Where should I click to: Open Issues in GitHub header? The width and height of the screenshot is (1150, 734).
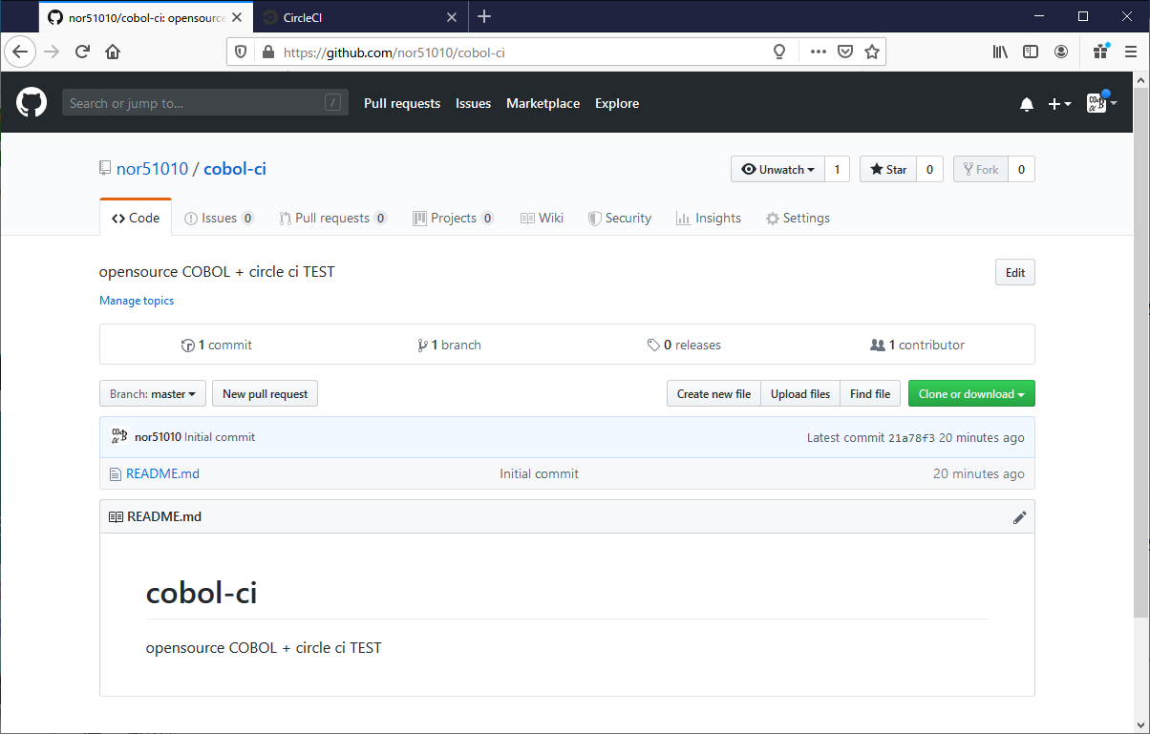tap(473, 103)
